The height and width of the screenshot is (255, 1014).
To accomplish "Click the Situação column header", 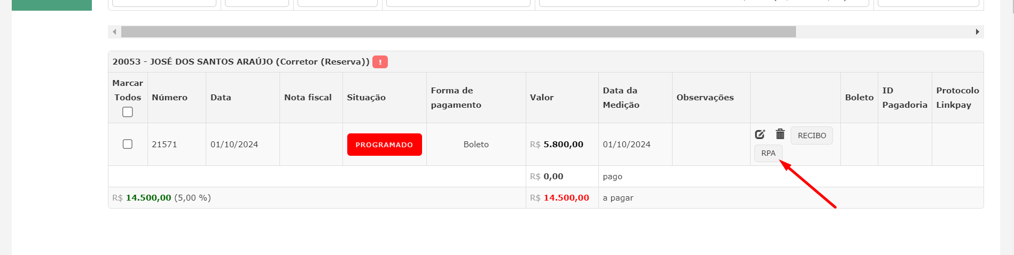I will [366, 98].
